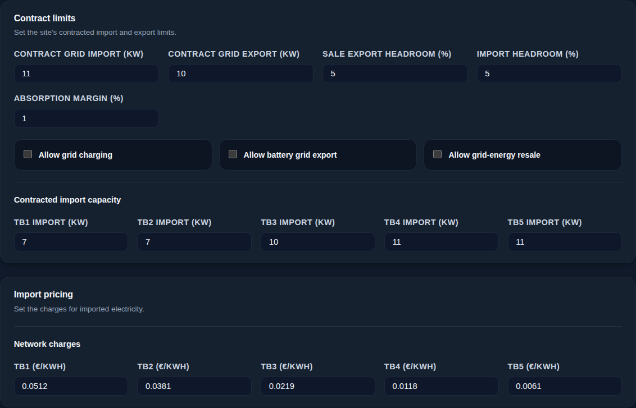636x408 pixels.
Task: Click the "SALE EXPORT HEADROOM (%)" label
Action: coord(387,54)
